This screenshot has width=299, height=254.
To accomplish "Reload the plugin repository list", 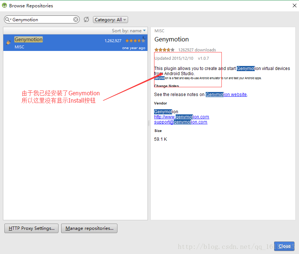I will (x=86, y=19).
